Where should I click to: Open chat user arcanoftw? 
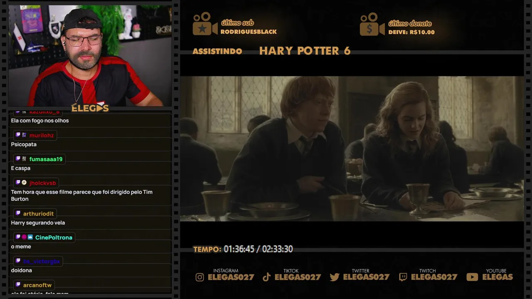(x=37, y=285)
